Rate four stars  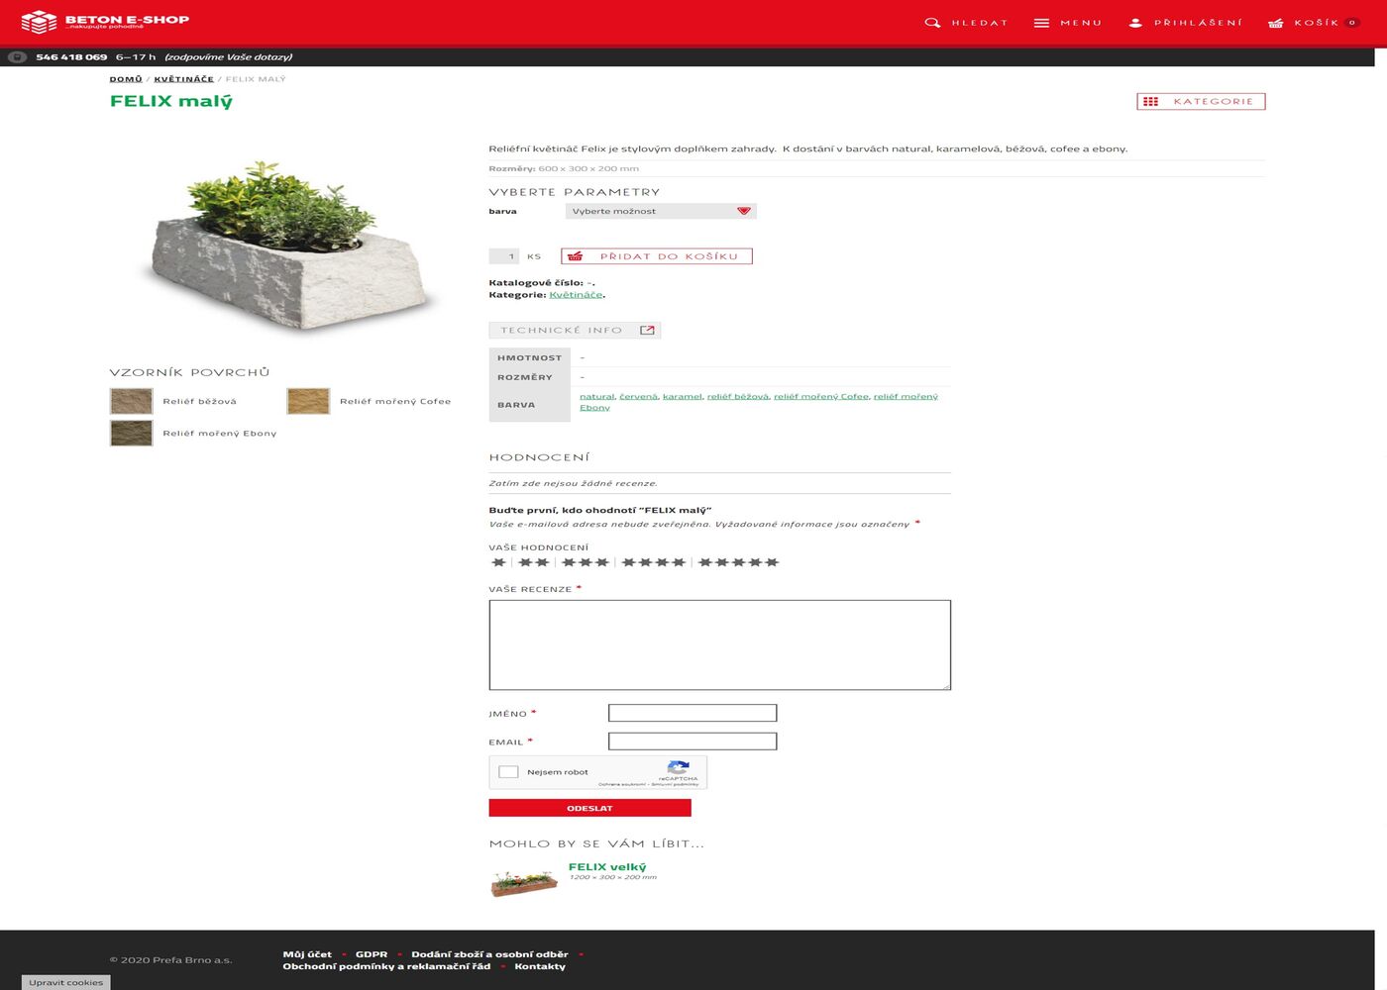(653, 562)
